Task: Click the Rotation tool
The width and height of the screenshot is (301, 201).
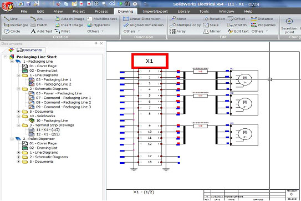Action: [x=214, y=19]
